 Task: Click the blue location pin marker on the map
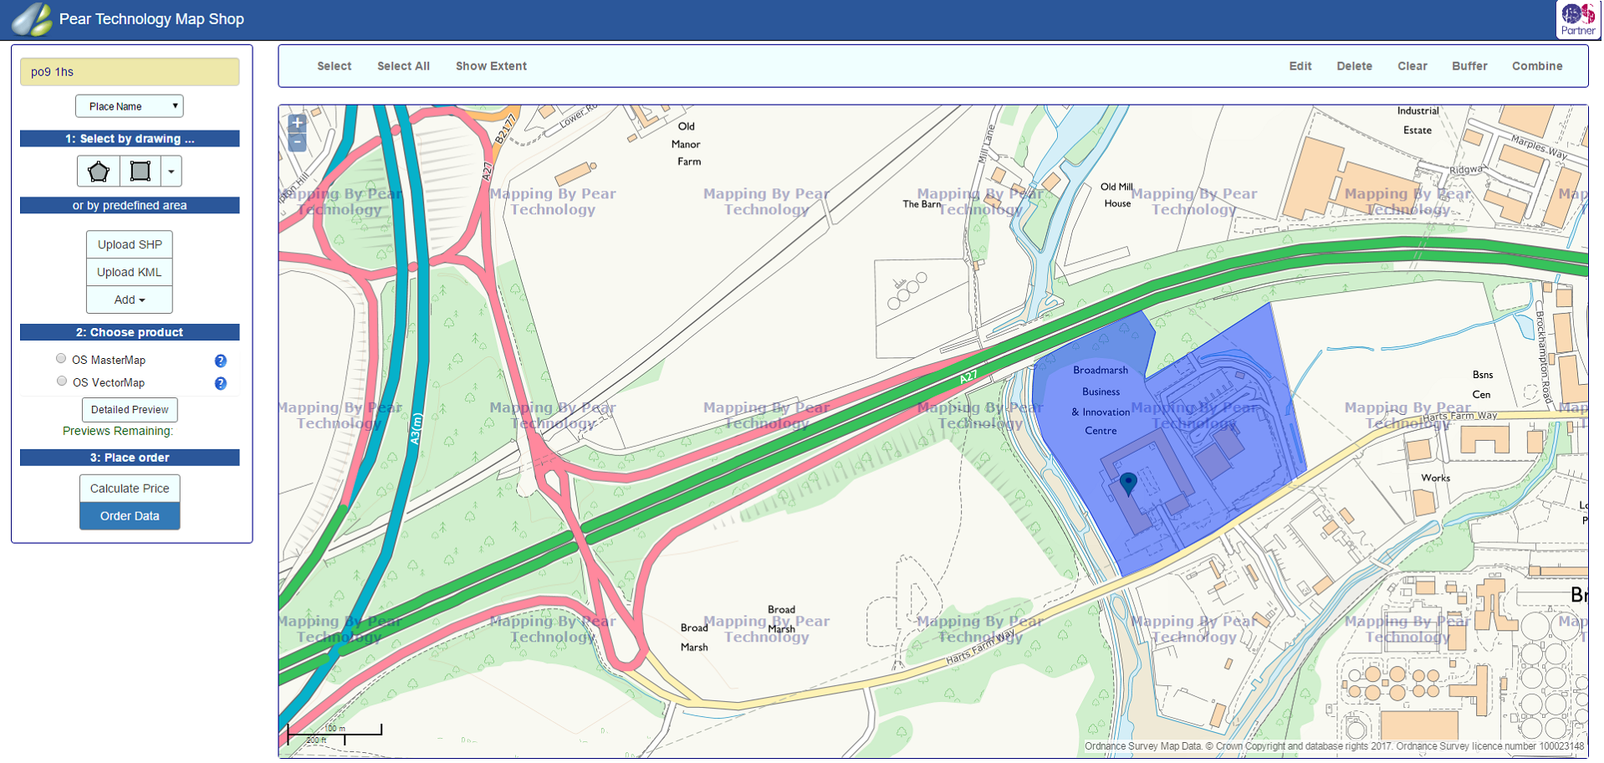[1128, 483]
